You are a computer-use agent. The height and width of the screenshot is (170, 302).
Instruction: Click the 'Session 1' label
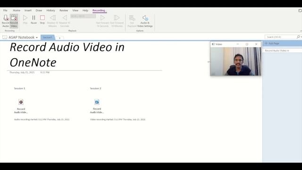[x=20, y=88]
